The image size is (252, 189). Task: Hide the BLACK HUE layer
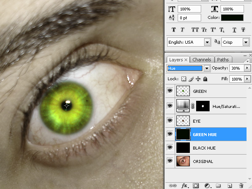[170, 147]
